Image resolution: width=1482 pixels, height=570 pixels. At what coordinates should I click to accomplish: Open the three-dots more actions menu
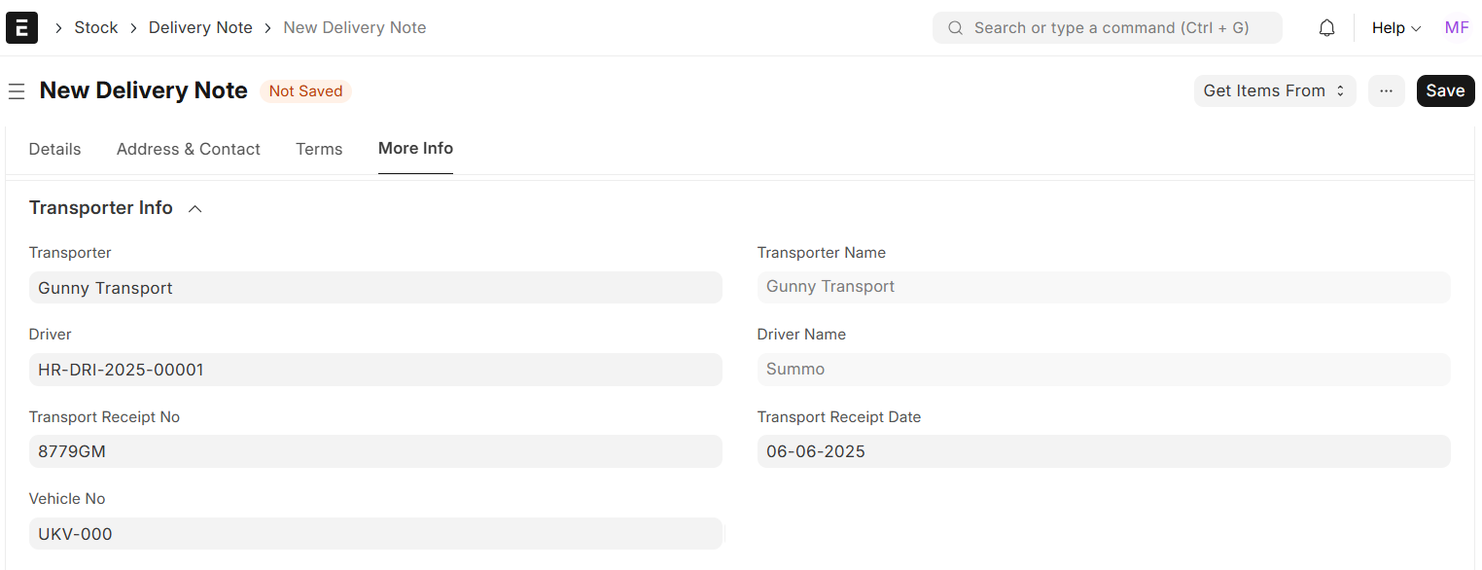pyautogui.click(x=1386, y=90)
